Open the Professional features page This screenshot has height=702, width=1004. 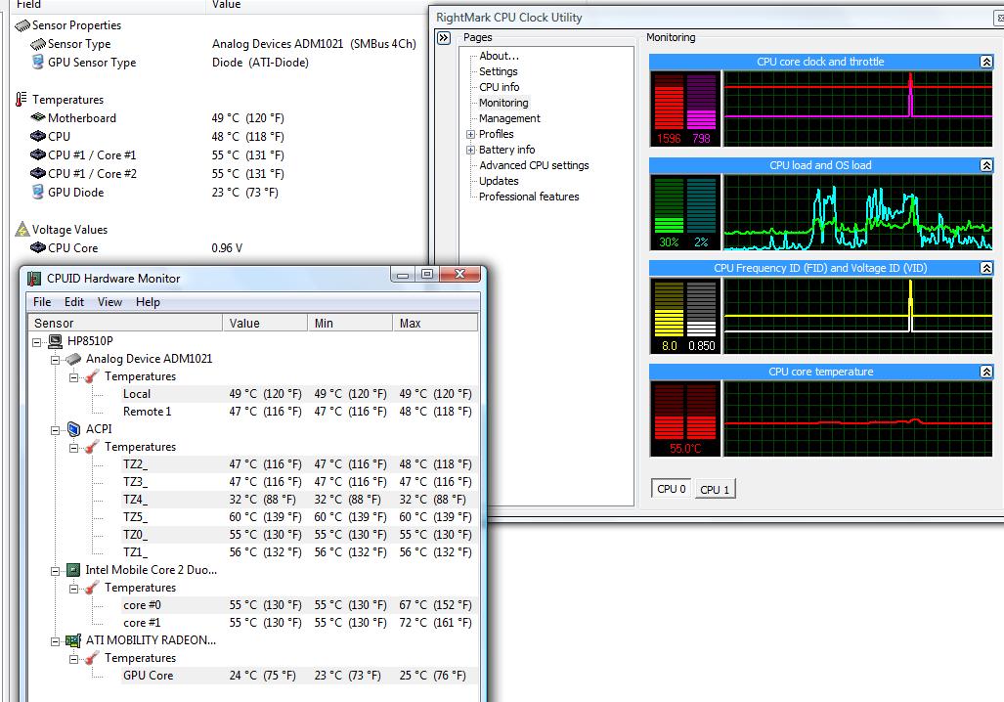coord(529,197)
